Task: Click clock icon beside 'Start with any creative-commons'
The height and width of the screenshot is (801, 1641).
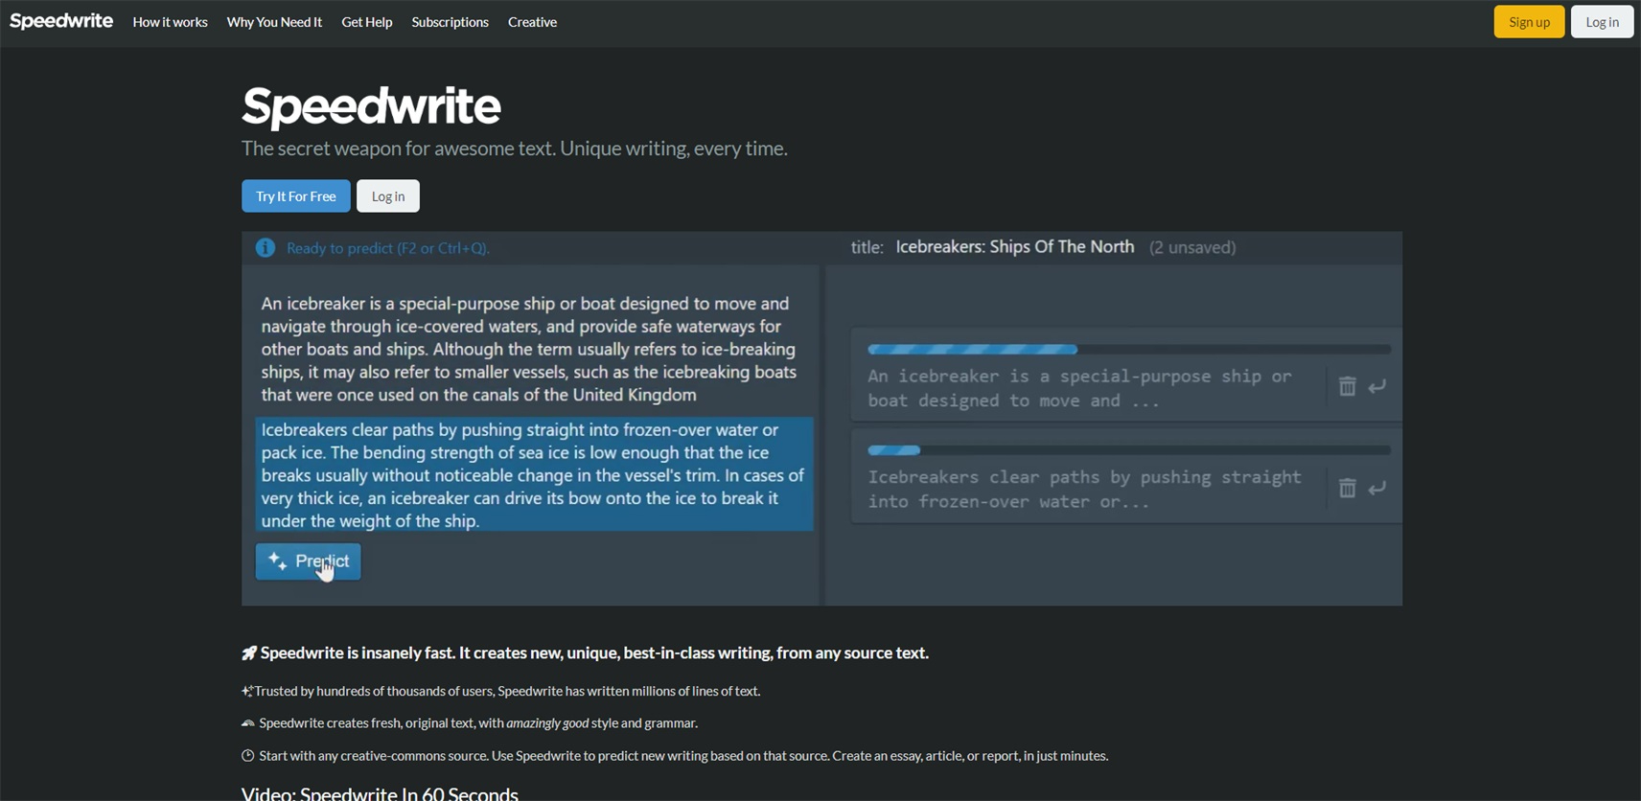Action: (248, 756)
